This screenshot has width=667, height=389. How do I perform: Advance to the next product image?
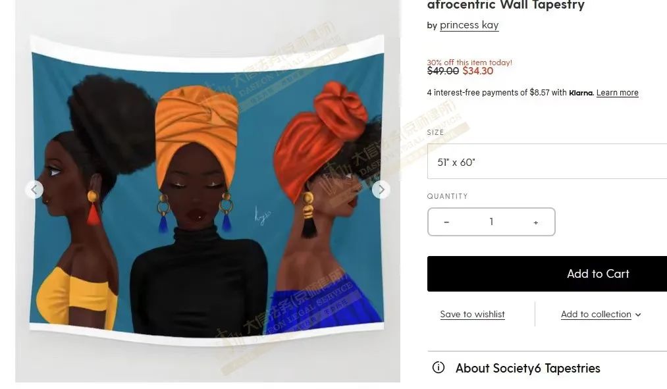click(x=381, y=190)
